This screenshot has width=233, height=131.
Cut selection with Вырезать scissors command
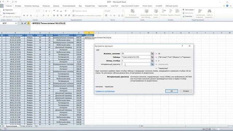[x=8, y=10]
